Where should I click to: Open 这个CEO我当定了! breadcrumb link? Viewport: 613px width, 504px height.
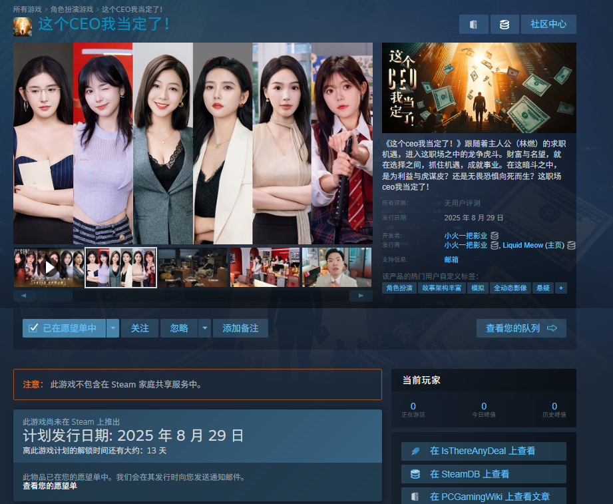point(132,9)
